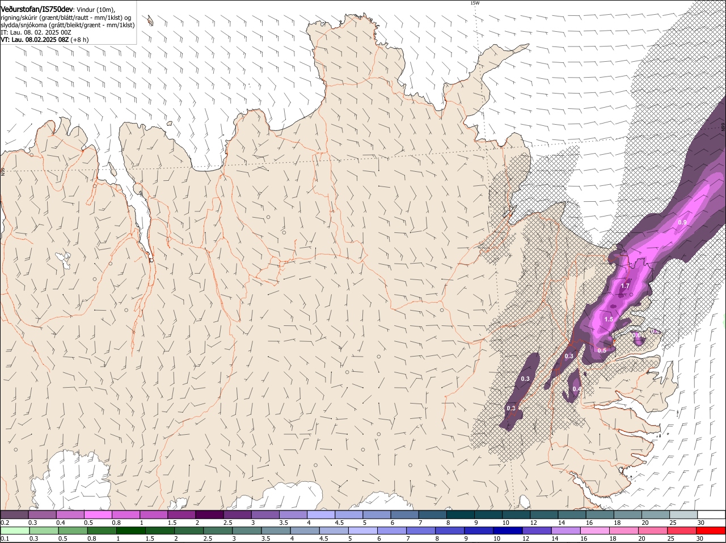Click the '15W' longitude label
The width and height of the screenshot is (726, 543).
475,3
